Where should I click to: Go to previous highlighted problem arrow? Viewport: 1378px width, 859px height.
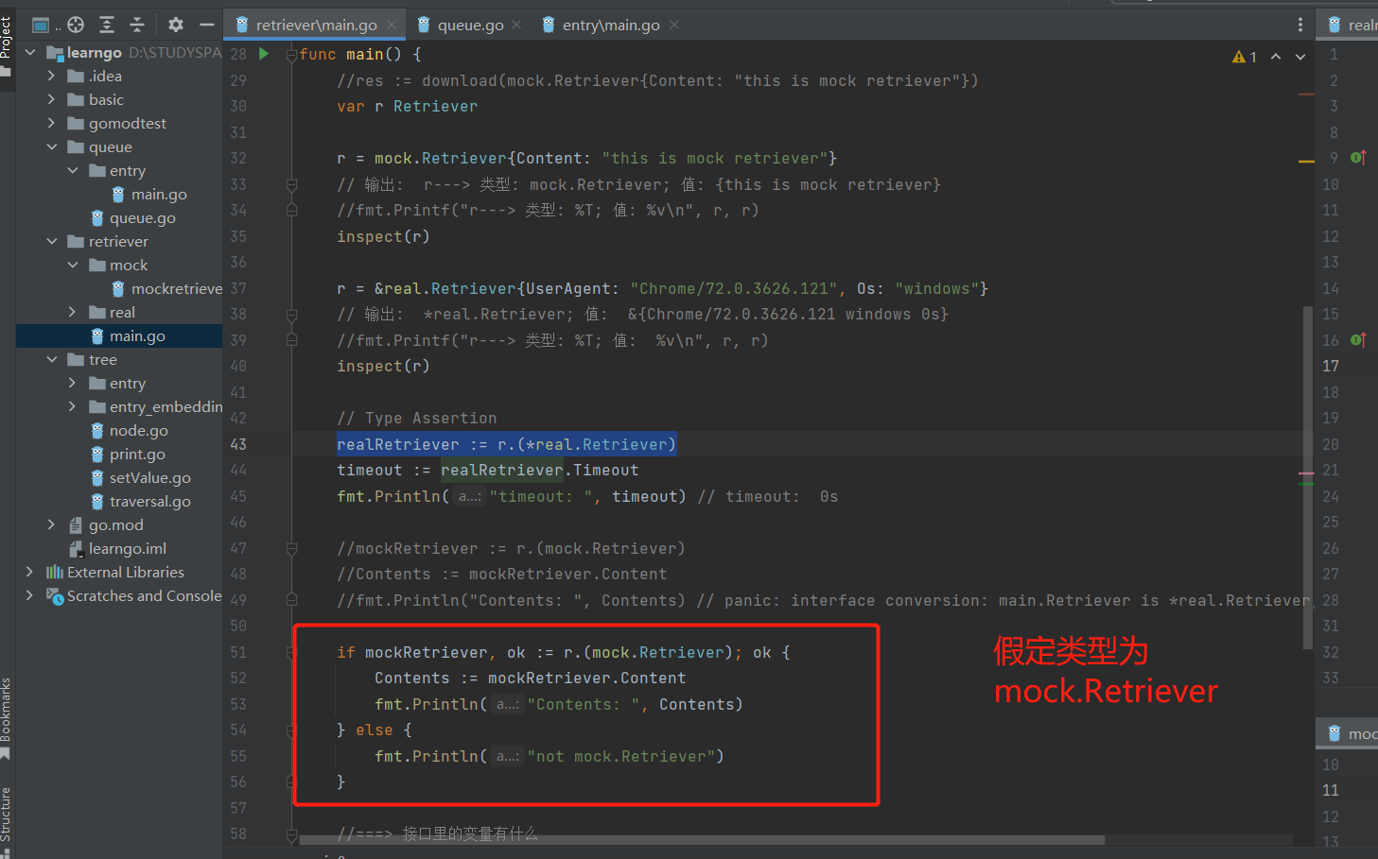pos(1276,57)
